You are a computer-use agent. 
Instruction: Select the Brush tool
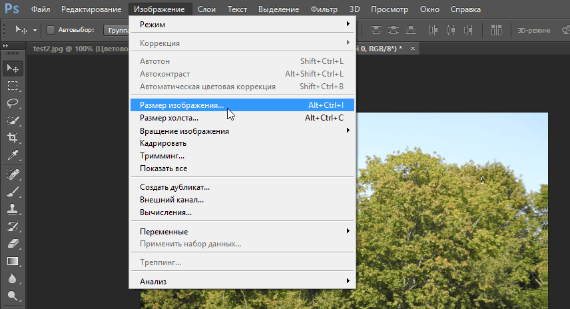12,192
